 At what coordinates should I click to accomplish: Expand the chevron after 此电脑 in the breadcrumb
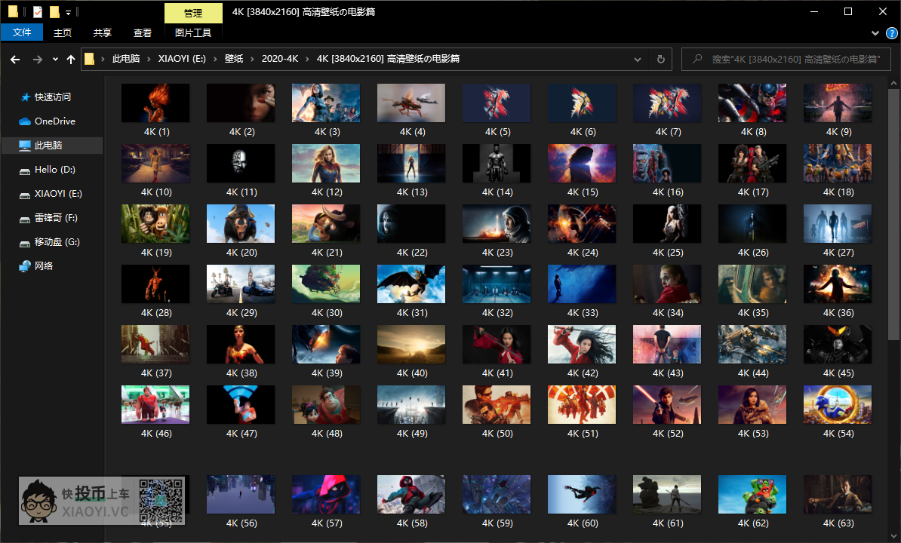click(x=148, y=59)
